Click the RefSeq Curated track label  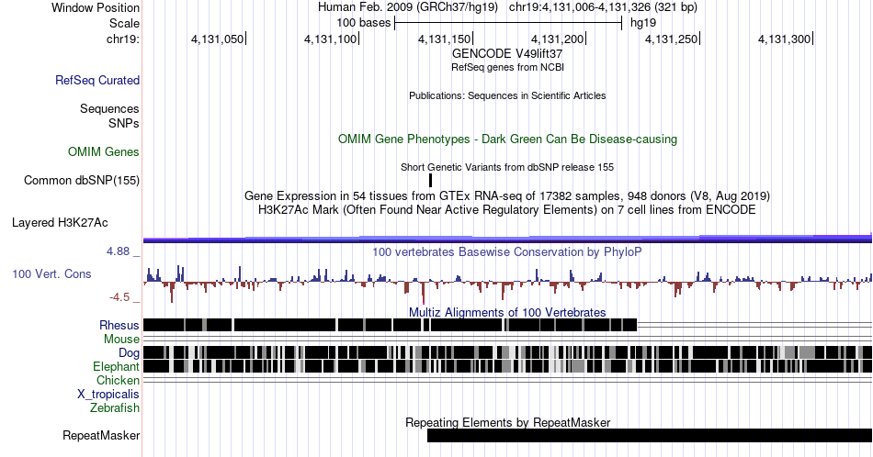(96, 80)
